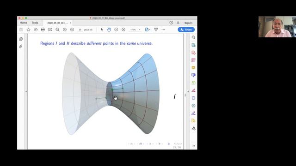
Task: Open the More Tools wrench icon
Action: [x=193, y=128]
